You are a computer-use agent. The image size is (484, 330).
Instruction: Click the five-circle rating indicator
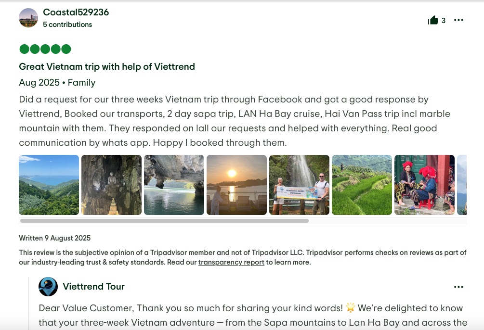(45, 49)
